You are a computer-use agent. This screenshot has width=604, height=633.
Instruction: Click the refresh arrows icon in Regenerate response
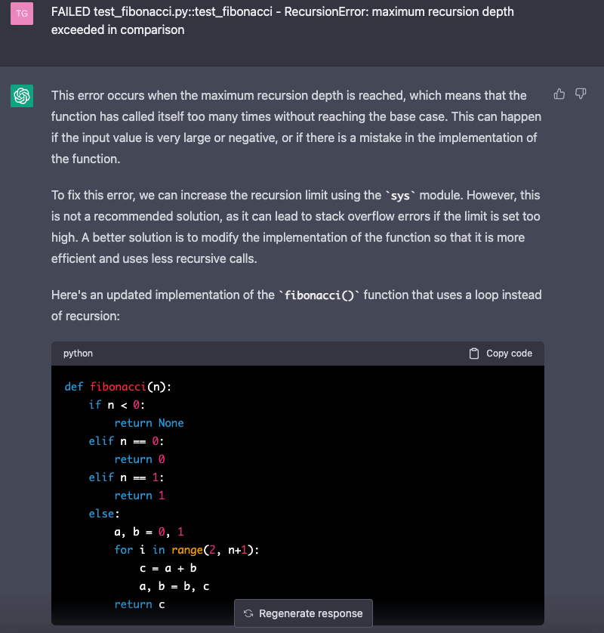click(x=248, y=613)
